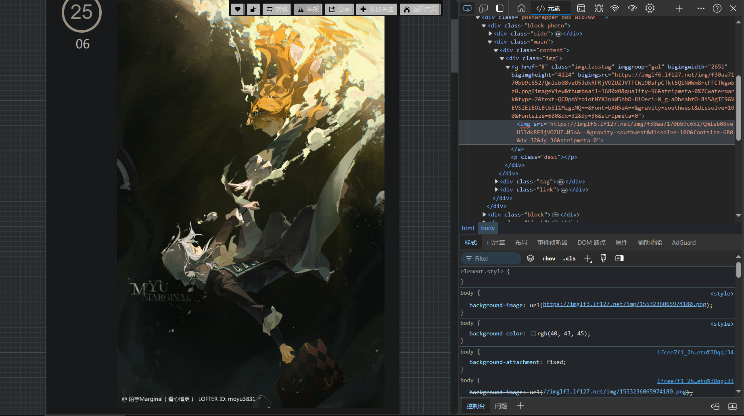Activate the inspect element picker tool
This screenshot has height=416, width=744.
coord(467,8)
